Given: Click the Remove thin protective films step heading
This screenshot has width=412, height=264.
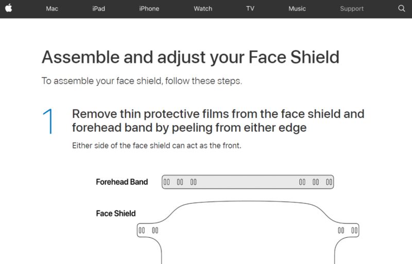Looking at the screenshot, I should coord(218,121).
